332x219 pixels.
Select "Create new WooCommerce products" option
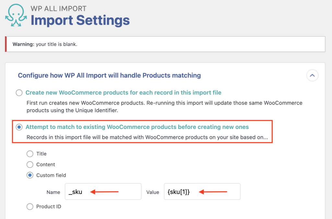click(19, 93)
